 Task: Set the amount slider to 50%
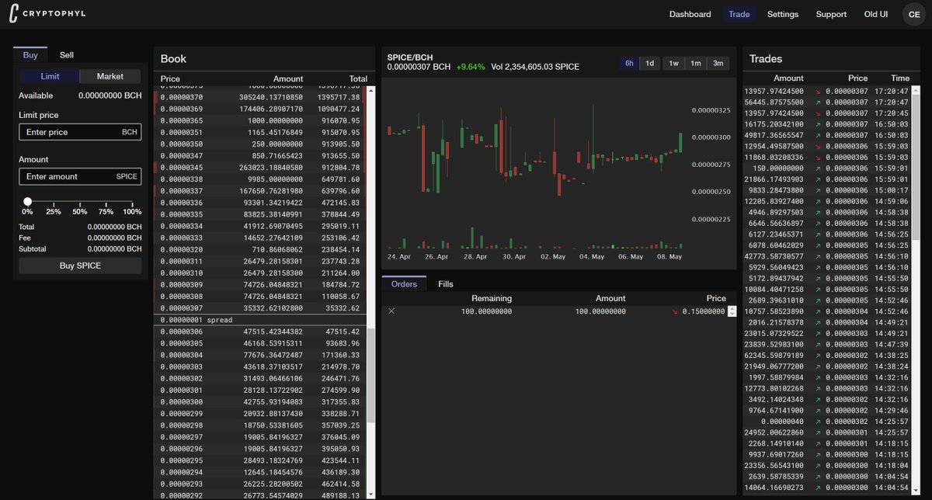tap(80, 211)
